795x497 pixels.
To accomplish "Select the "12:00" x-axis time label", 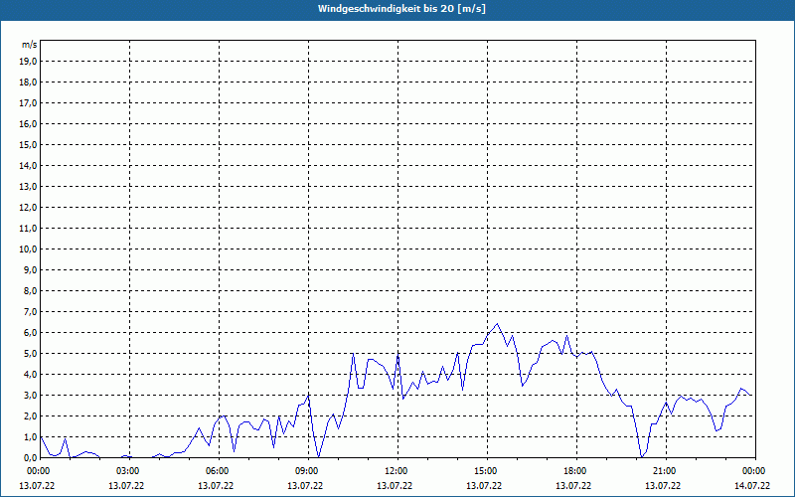I will tap(396, 471).
